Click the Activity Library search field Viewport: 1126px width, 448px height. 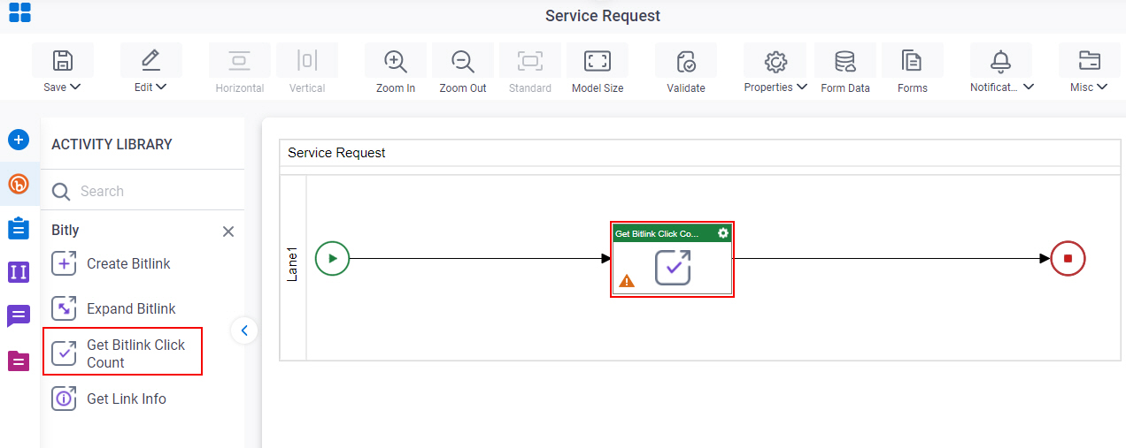pos(143,191)
